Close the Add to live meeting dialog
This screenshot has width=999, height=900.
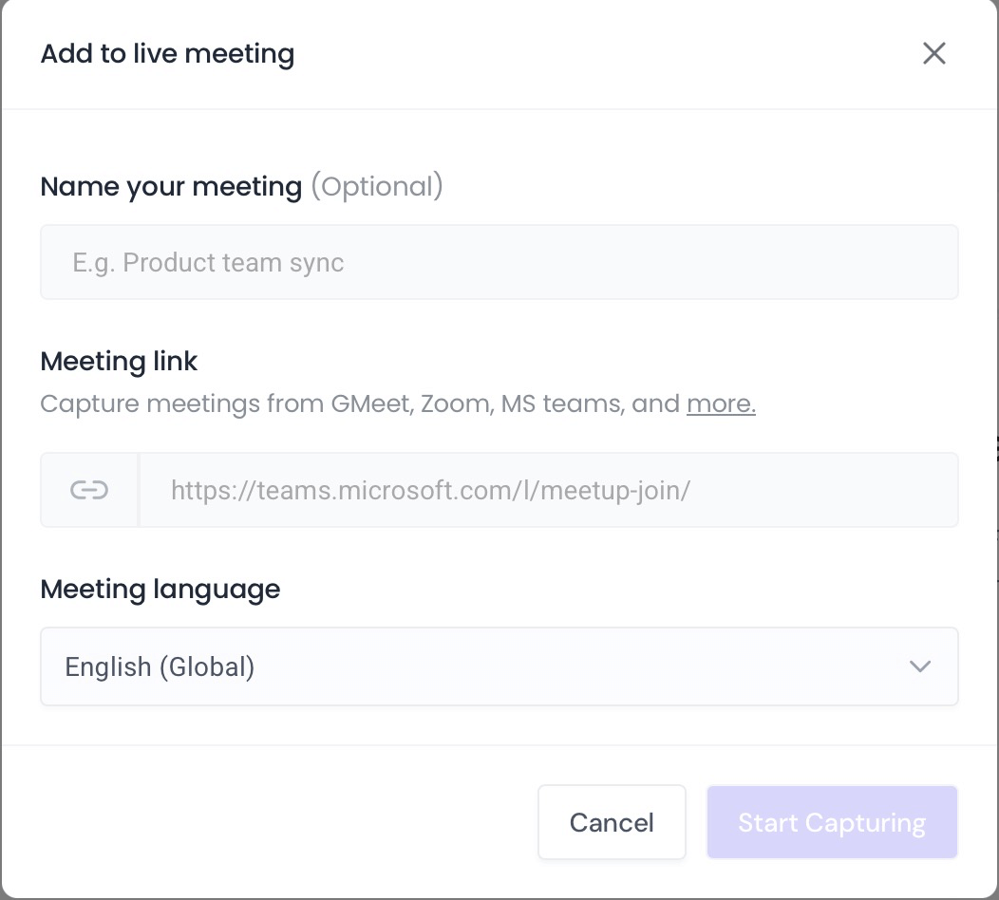coord(934,53)
